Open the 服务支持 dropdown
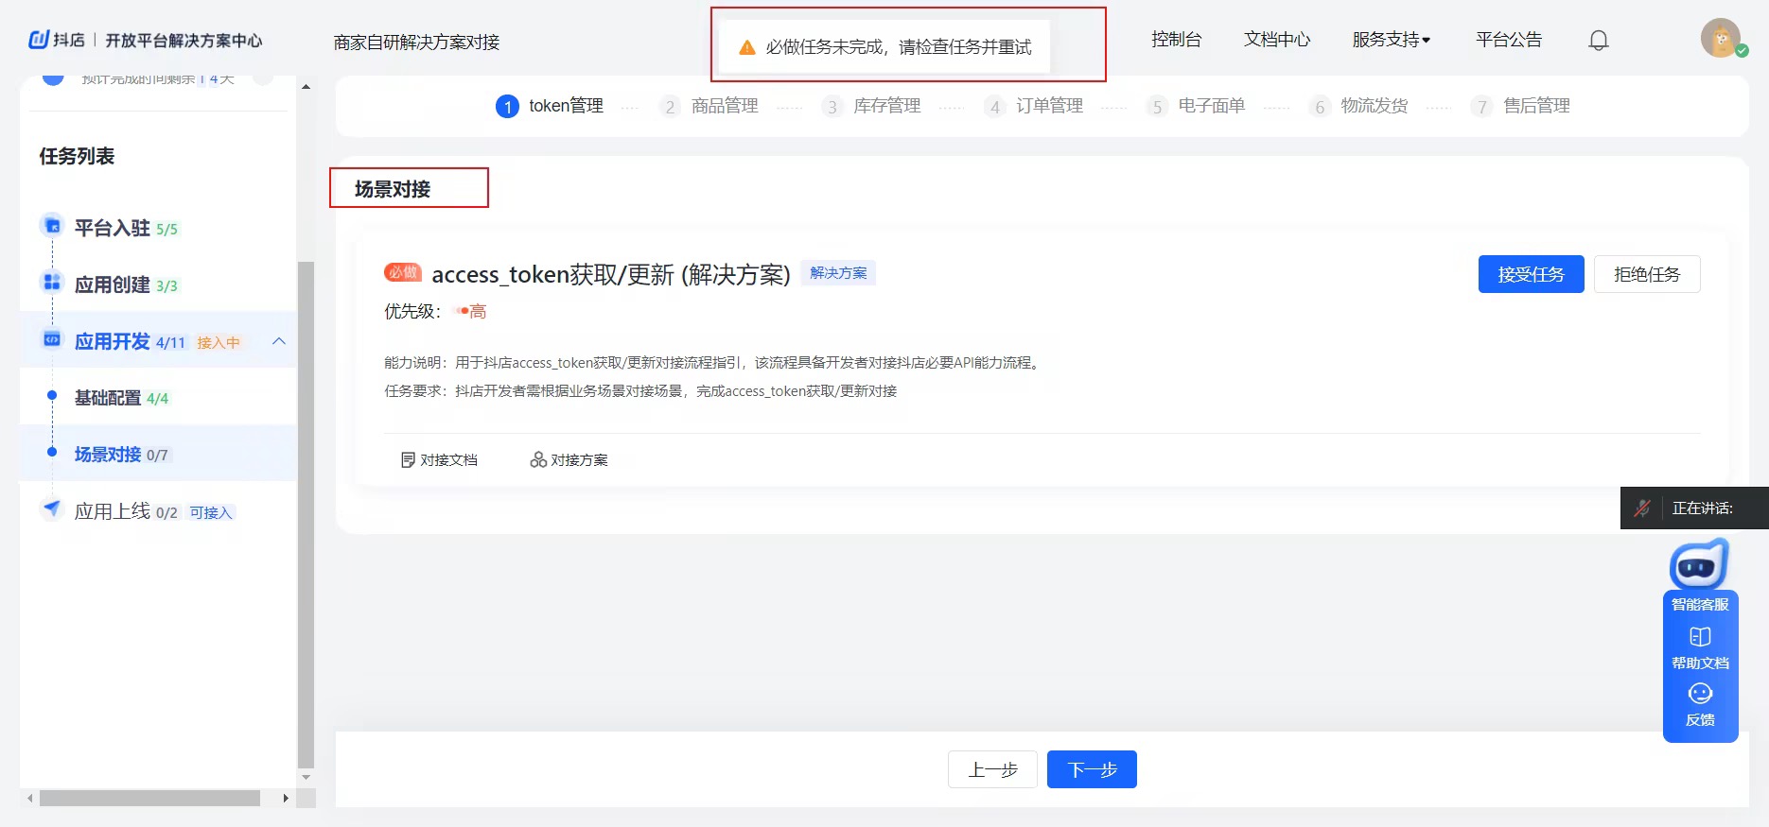This screenshot has width=1769, height=827. (x=1391, y=40)
